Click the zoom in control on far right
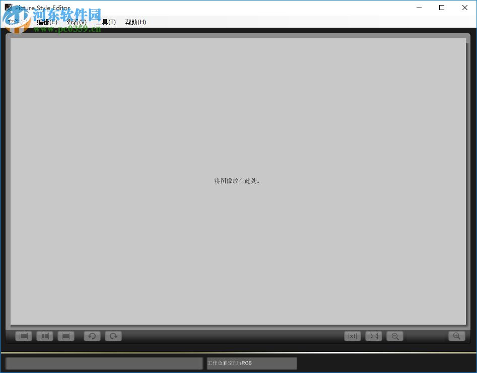The image size is (477, 373). pyautogui.click(x=457, y=336)
